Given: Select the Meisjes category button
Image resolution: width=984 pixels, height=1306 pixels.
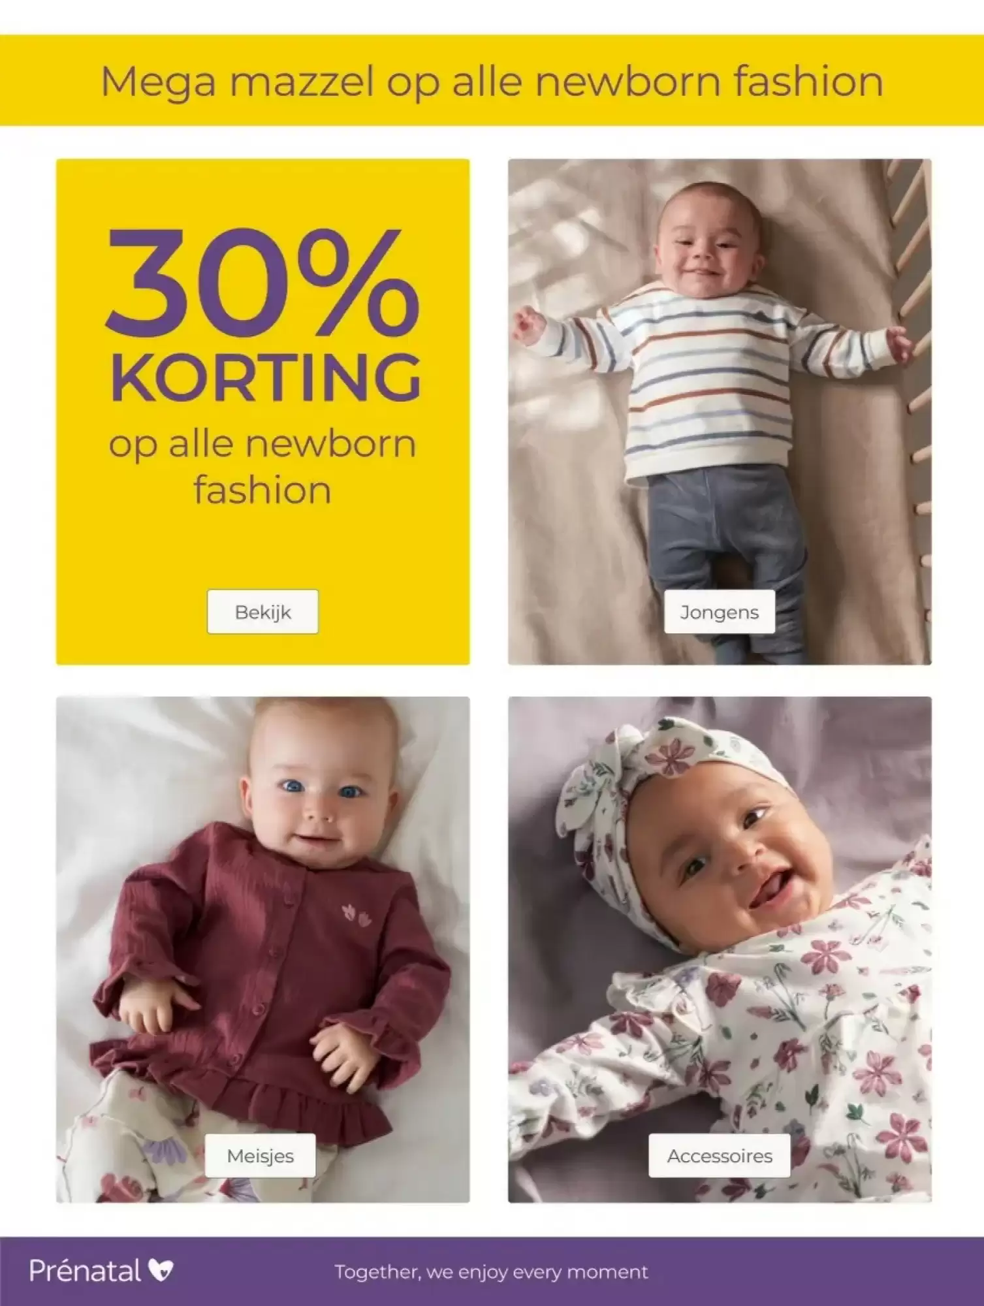Looking at the screenshot, I should pos(261,1155).
